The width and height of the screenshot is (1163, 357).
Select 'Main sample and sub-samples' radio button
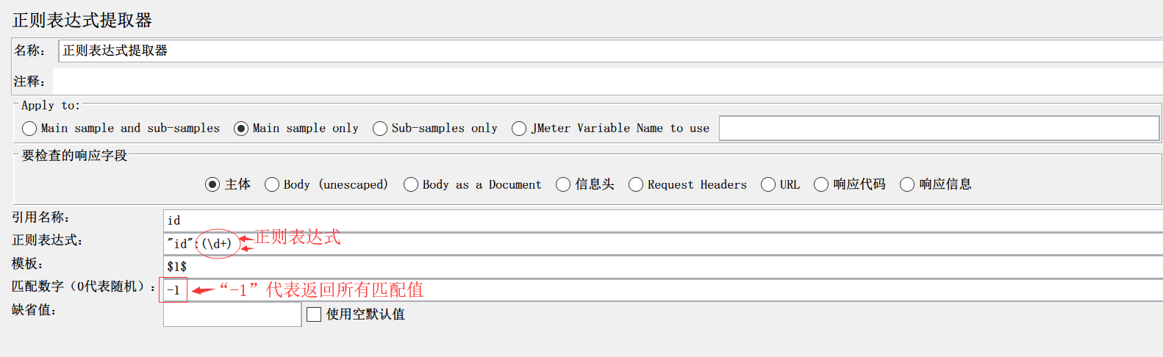click(29, 129)
